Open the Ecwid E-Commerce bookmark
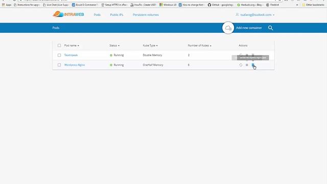Viewport: 327px width, 184px height. (85, 5)
